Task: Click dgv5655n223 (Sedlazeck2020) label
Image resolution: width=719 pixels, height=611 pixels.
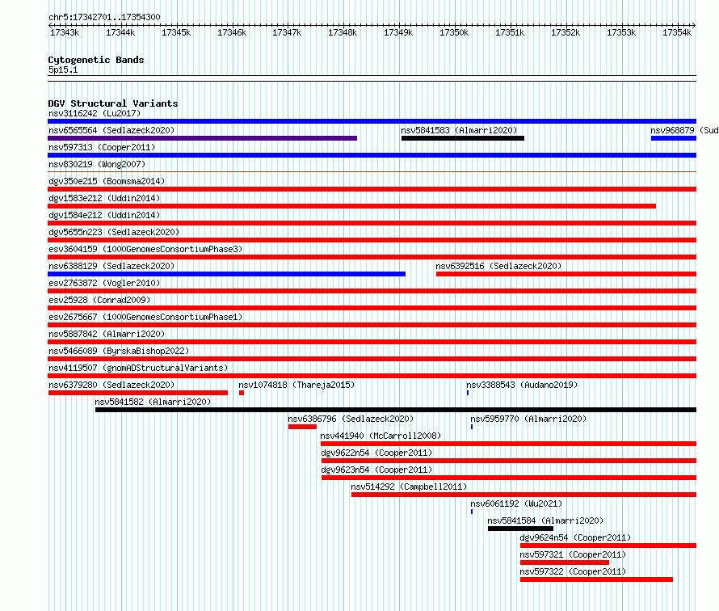Action: pos(114,232)
